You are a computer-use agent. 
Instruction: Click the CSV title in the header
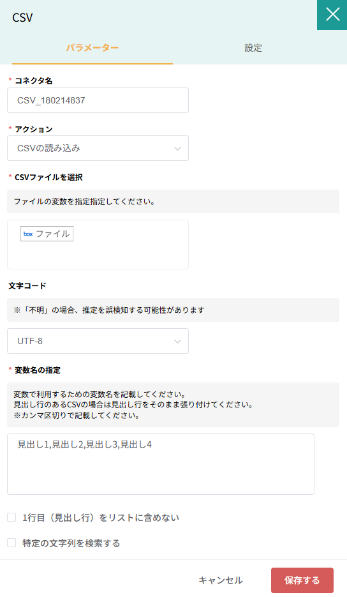tap(22, 17)
